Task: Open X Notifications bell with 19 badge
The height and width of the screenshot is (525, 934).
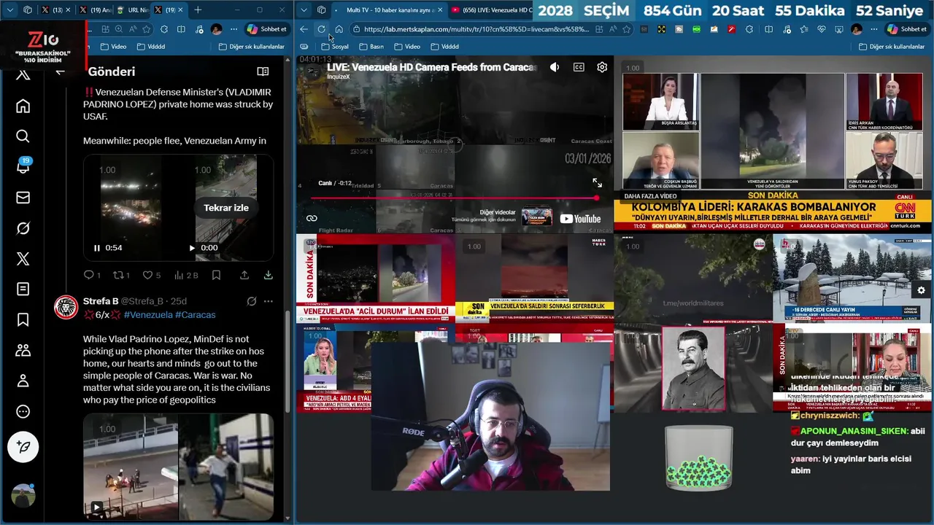Action: pyautogui.click(x=23, y=166)
